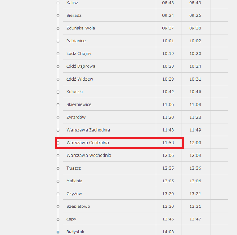Select the Koluszki route marker circle
The height and width of the screenshot is (235, 237).
[x=58, y=92]
